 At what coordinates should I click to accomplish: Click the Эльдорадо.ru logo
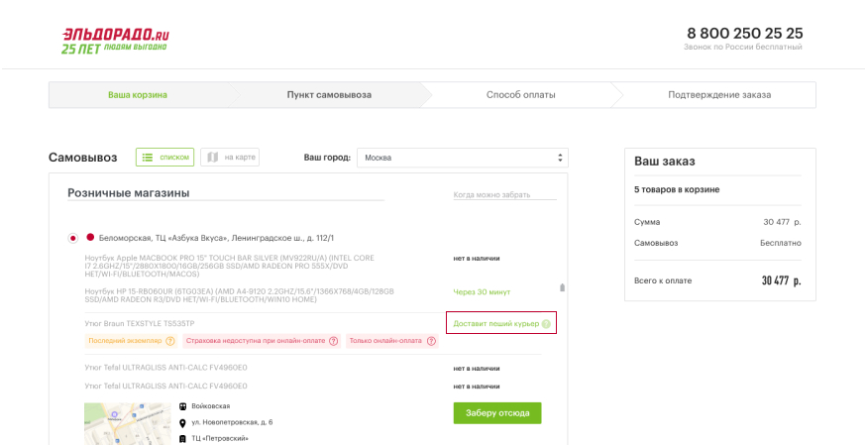115,40
